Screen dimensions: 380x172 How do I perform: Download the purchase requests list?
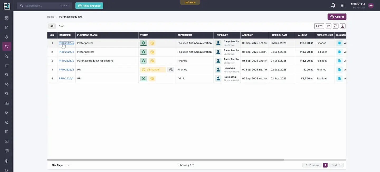[x=343, y=26]
